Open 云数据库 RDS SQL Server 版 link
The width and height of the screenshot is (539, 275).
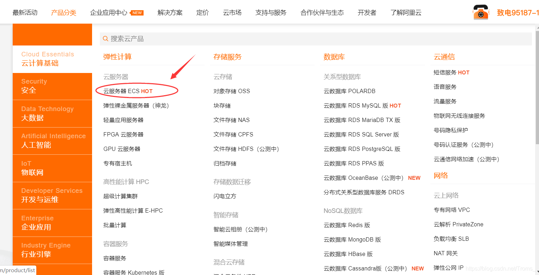[x=361, y=134]
